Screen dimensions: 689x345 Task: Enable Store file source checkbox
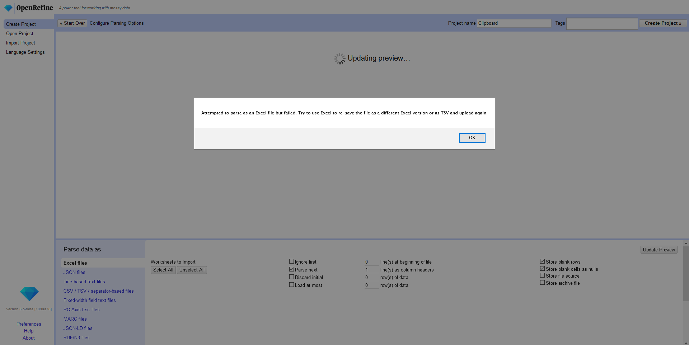point(543,275)
